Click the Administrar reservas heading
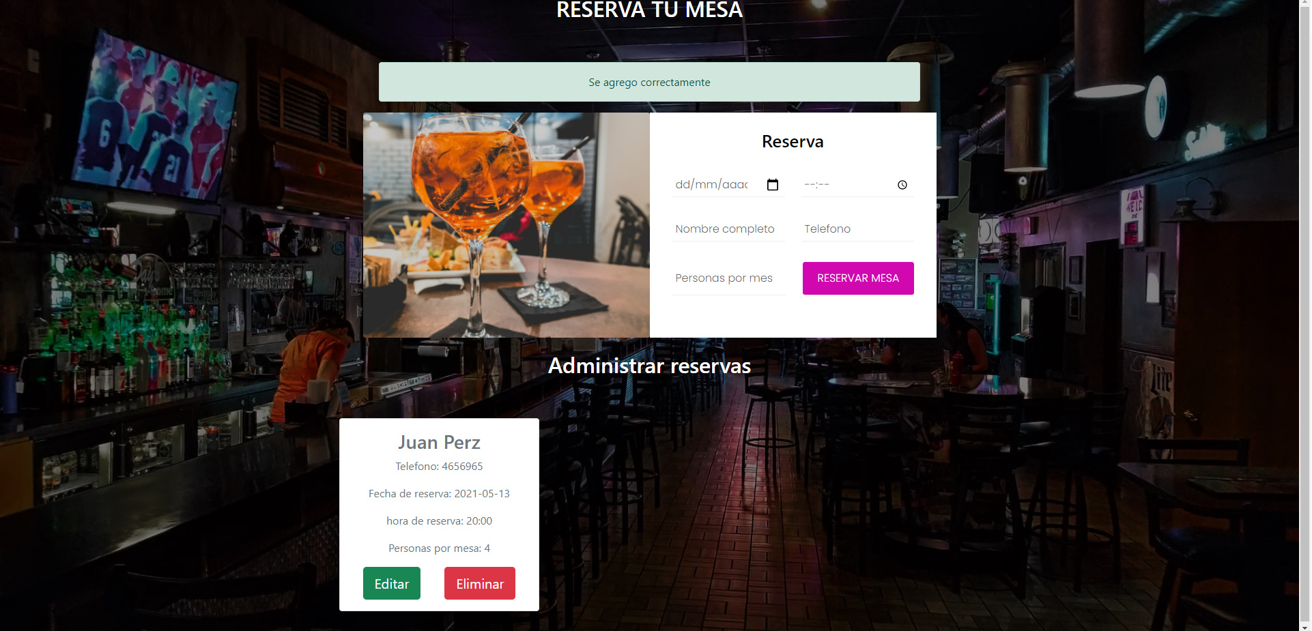Viewport: 1312px width, 631px height. [x=649, y=366]
